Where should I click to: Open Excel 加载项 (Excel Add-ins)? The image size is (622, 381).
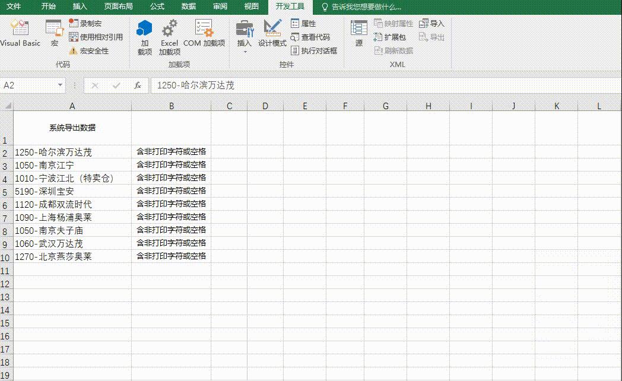[x=169, y=34]
